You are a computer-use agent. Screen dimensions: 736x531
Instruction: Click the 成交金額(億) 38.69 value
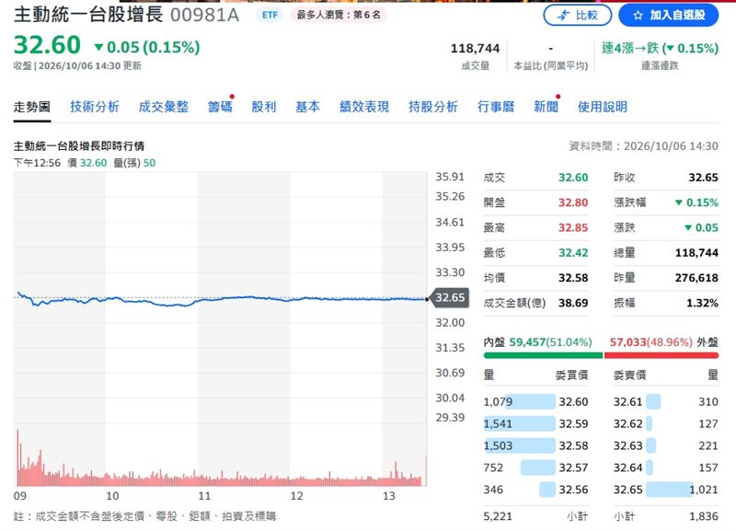572,303
